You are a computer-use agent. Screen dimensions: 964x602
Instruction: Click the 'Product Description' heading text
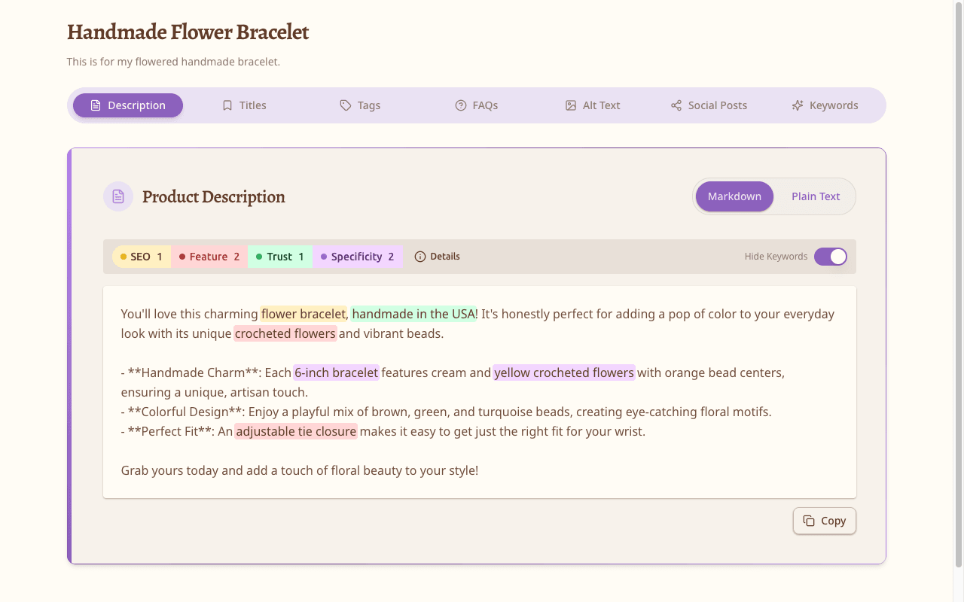pos(214,196)
